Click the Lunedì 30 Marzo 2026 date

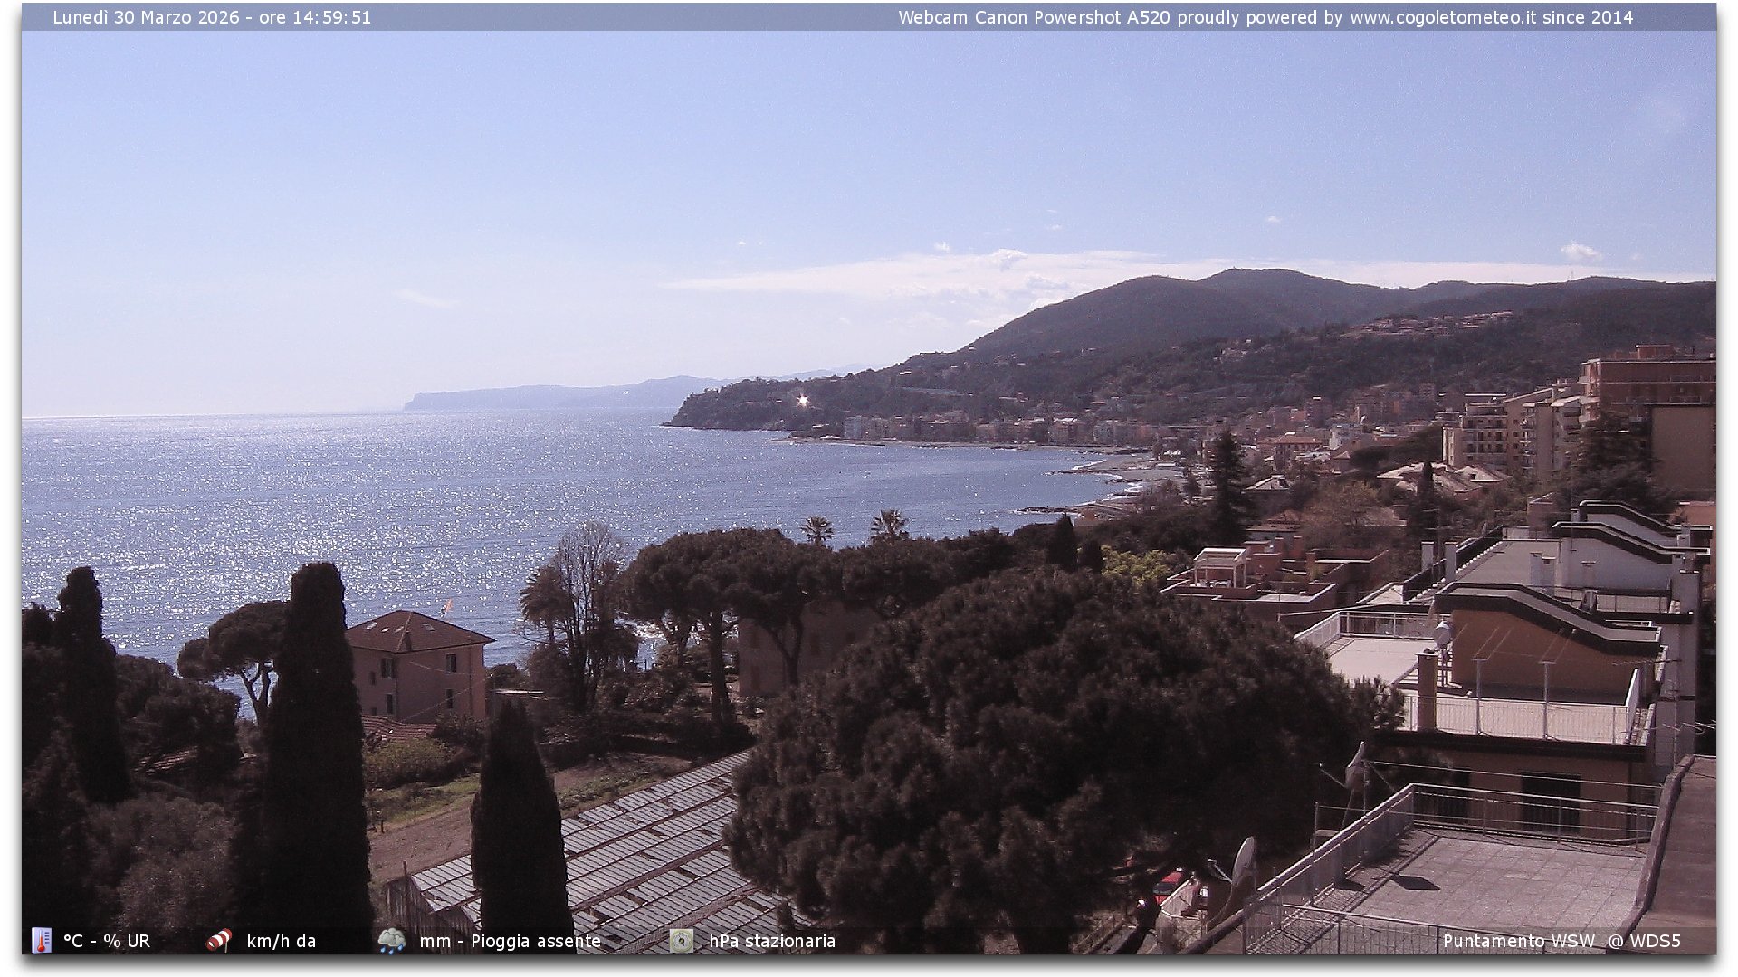(x=146, y=17)
